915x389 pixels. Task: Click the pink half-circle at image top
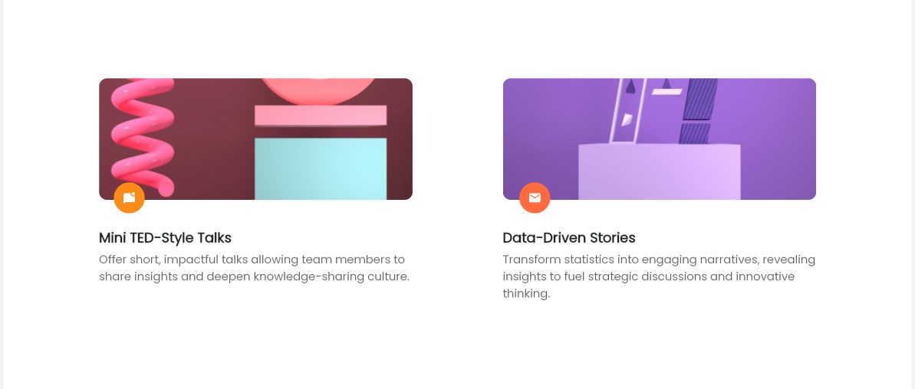318,90
